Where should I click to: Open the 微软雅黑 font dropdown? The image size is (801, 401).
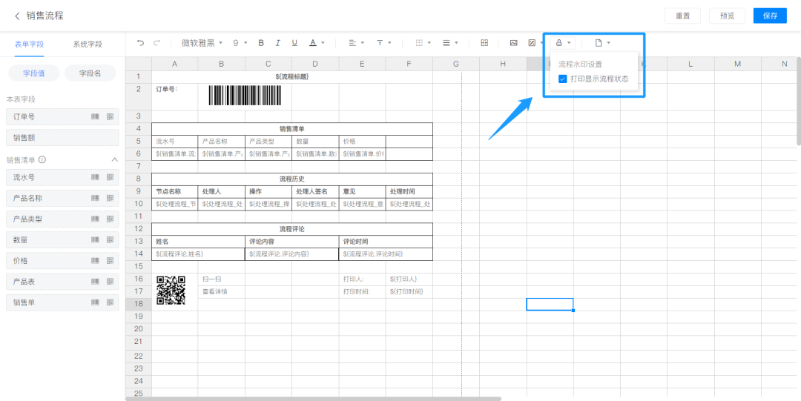tap(202, 43)
